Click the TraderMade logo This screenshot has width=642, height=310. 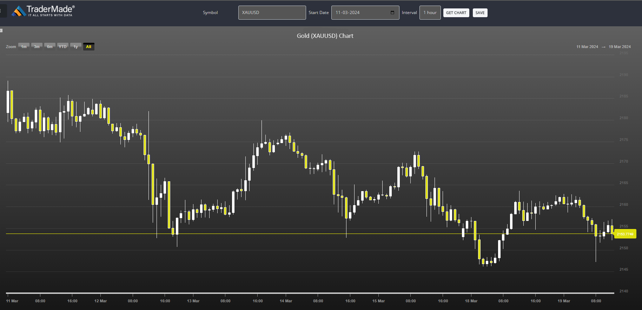(x=43, y=11)
